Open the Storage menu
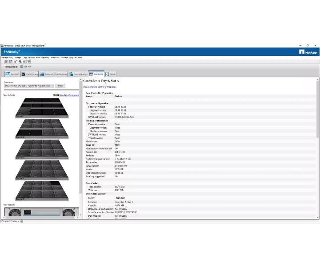The image size is (320, 266). (x=18, y=58)
